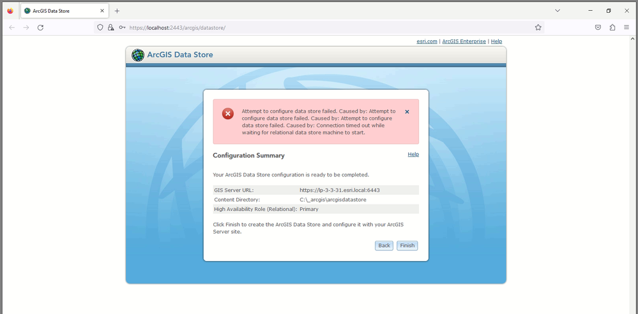Dismiss the red error message with X

point(407,111)
